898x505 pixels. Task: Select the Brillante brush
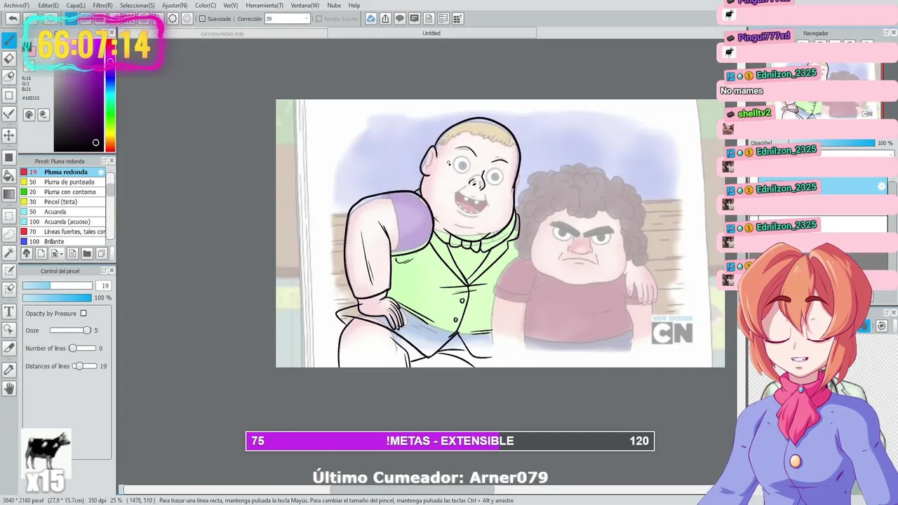pos(63,241)
